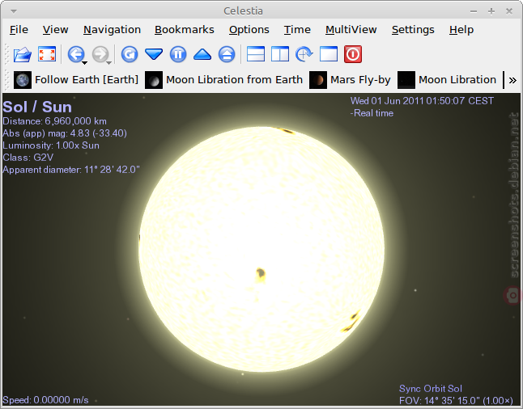The height and width of the screenshot is (409, 523).
Task: Open the Help menu
Action: [x=461, y=30]
